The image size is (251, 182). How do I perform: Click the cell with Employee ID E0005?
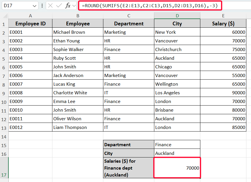pyautogui.click(x=30, y=67)
